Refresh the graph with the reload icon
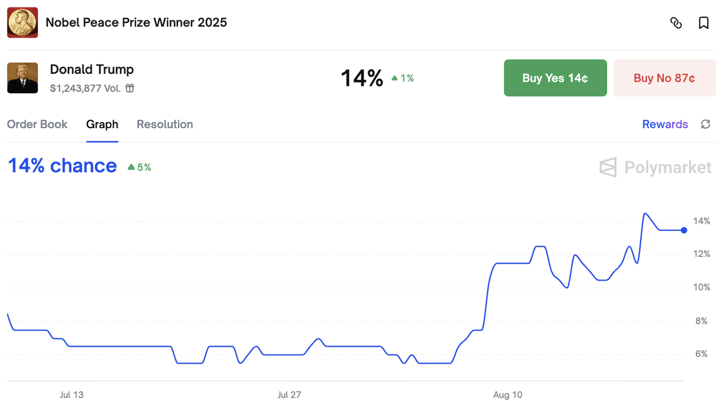This screenshot has height=401, width=723. tap(705, 124)
